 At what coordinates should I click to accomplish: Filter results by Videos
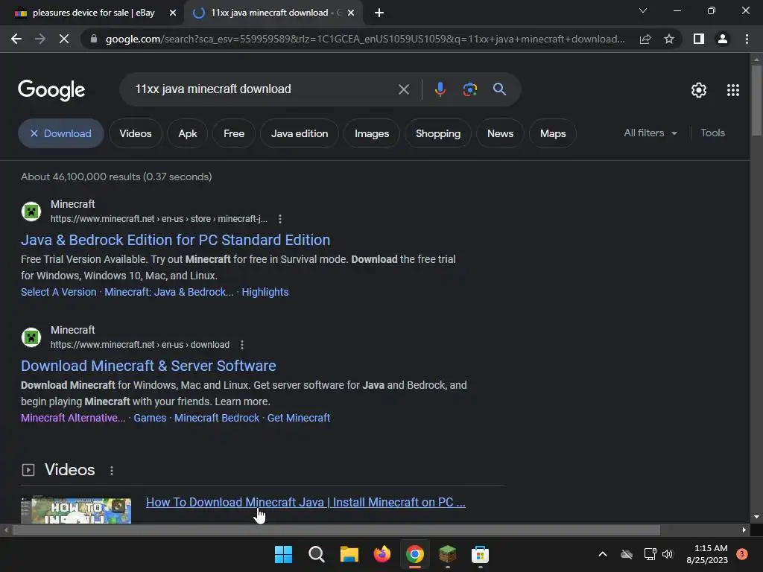pyautogui.click(x=136, y=133)
